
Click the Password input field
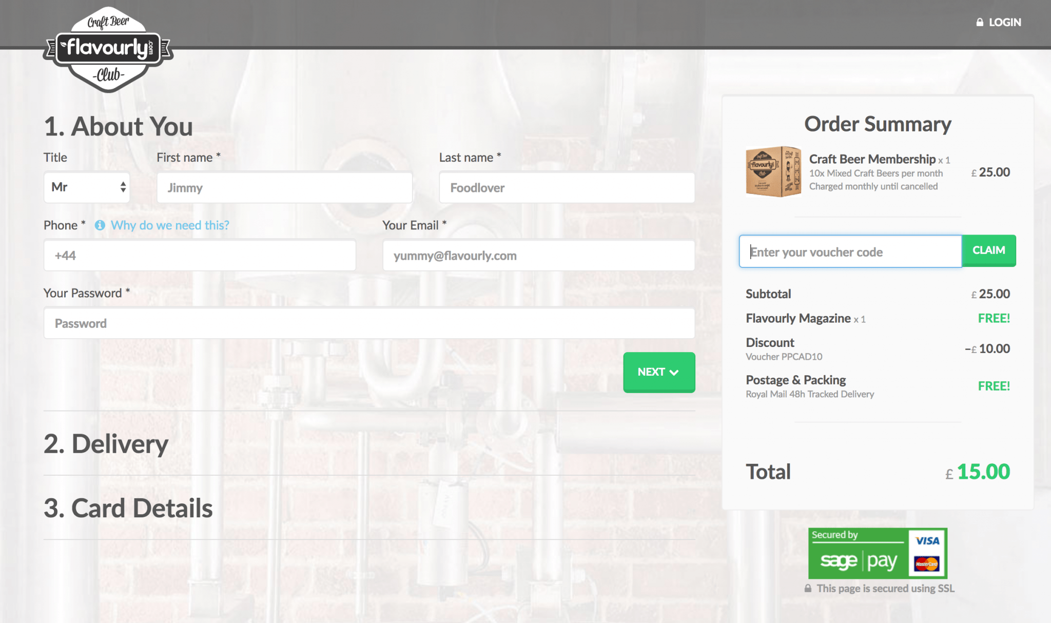pos(369,323)
